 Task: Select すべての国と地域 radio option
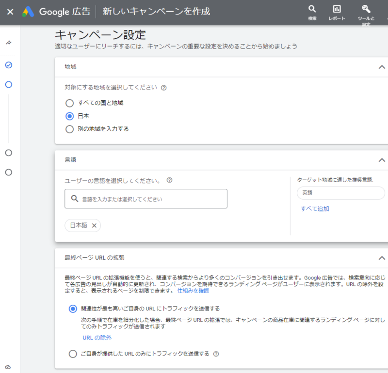69,103
